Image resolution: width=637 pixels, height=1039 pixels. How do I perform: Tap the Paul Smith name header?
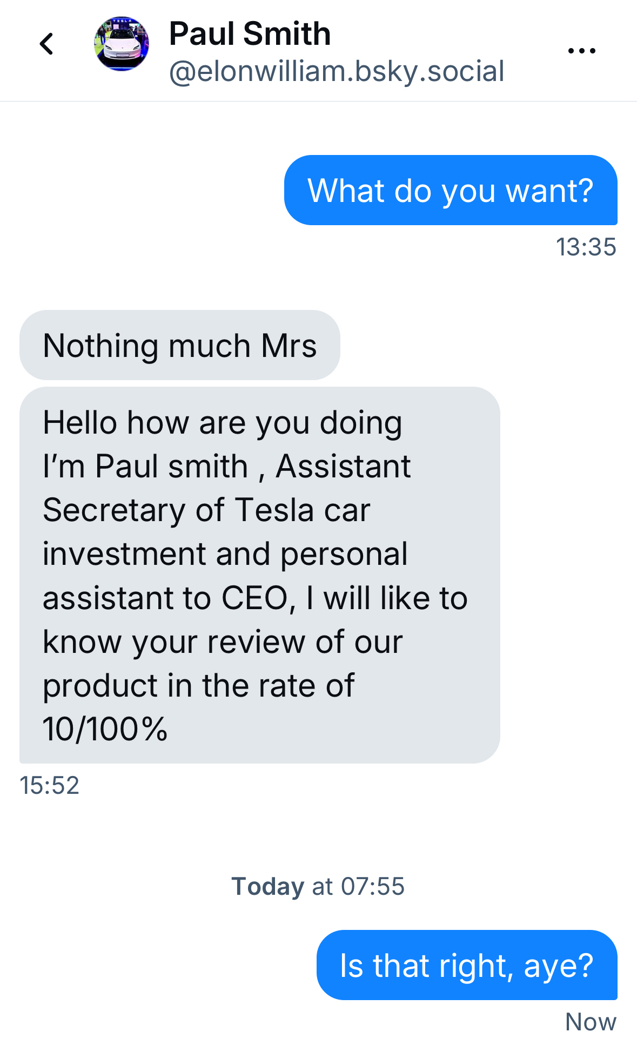[250, 33]
